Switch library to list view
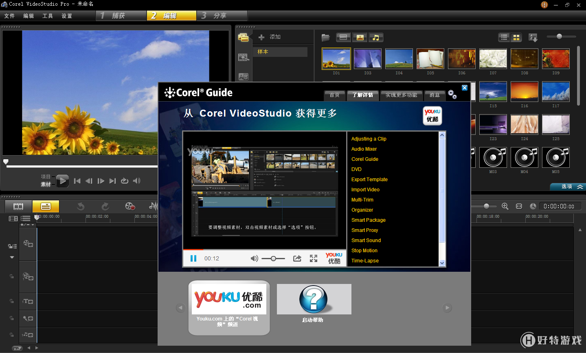586x353 pixels. point(504,37)
